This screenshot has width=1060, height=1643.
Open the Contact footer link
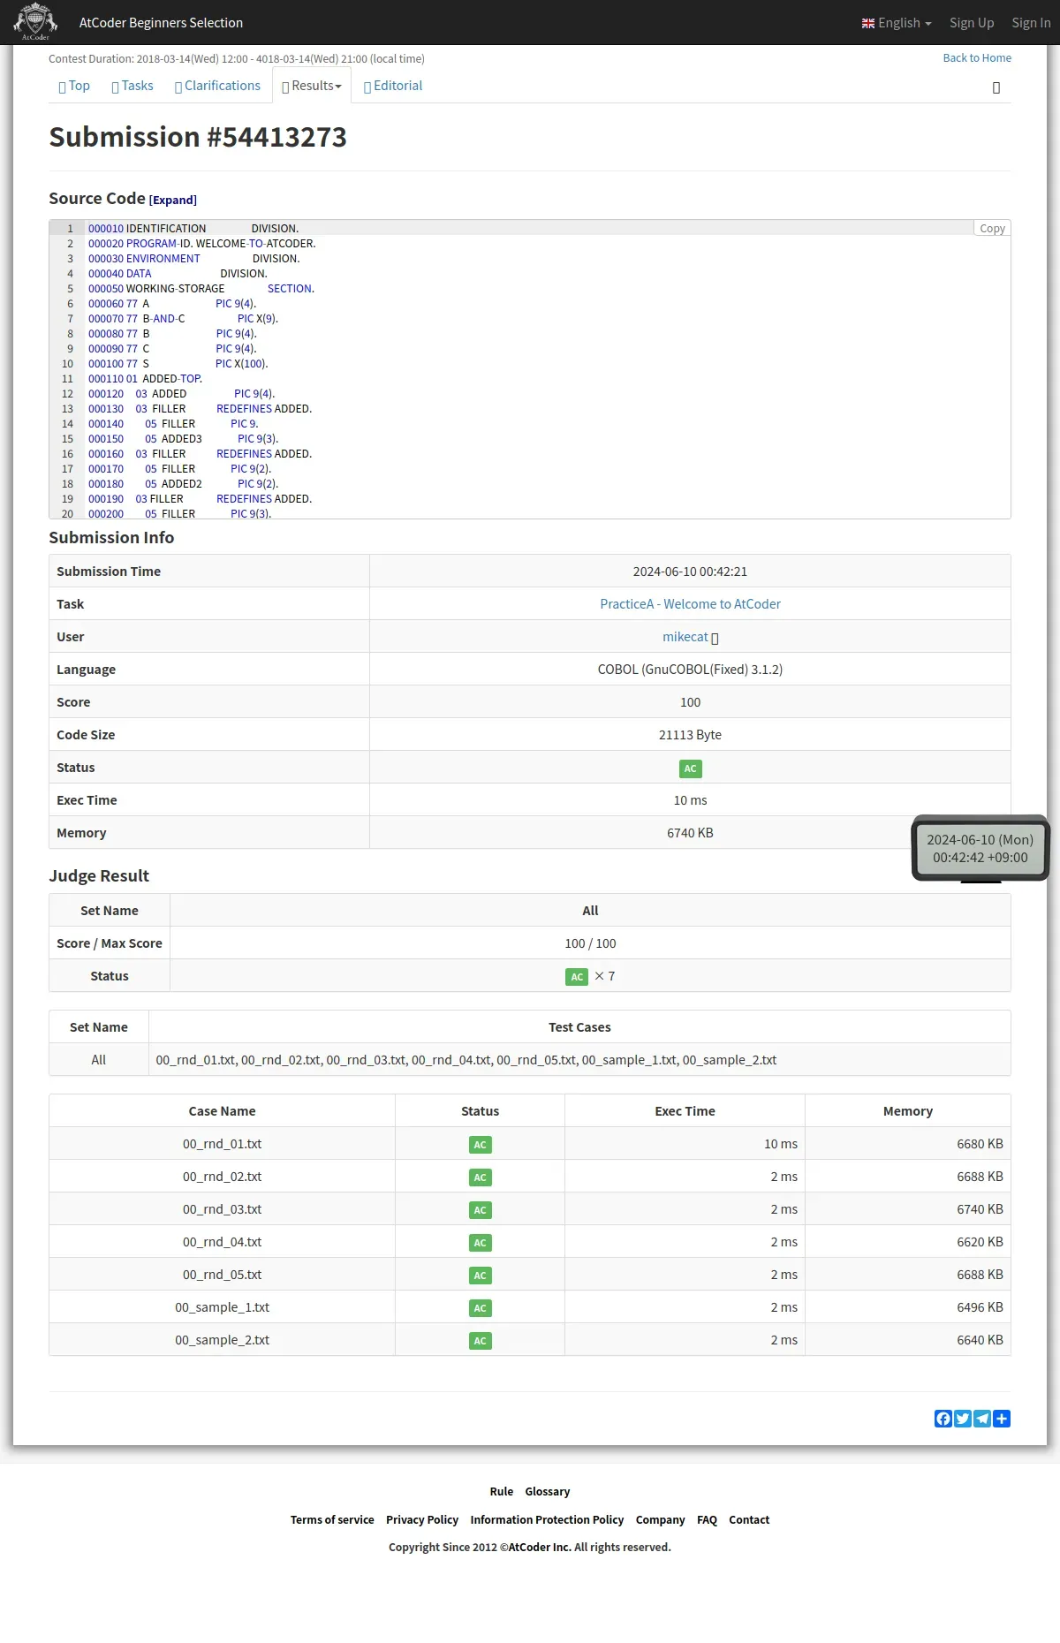point(749,1520)
